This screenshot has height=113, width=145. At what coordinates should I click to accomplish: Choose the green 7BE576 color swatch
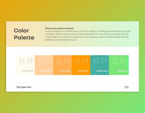[119, 65]
